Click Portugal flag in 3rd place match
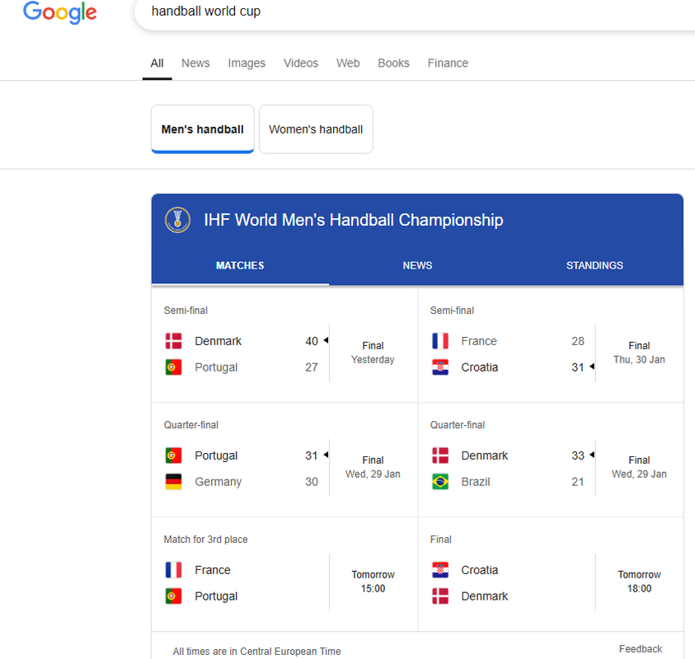 pyautogui.click(x=173, y=596)
